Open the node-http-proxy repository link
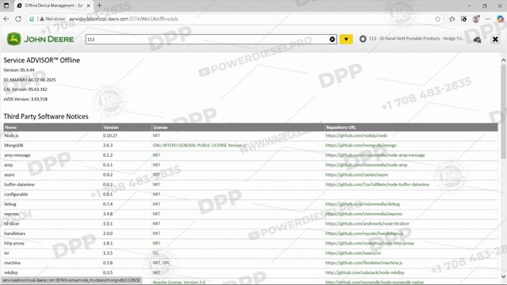The image size is (507, 285). pos(370,243)
